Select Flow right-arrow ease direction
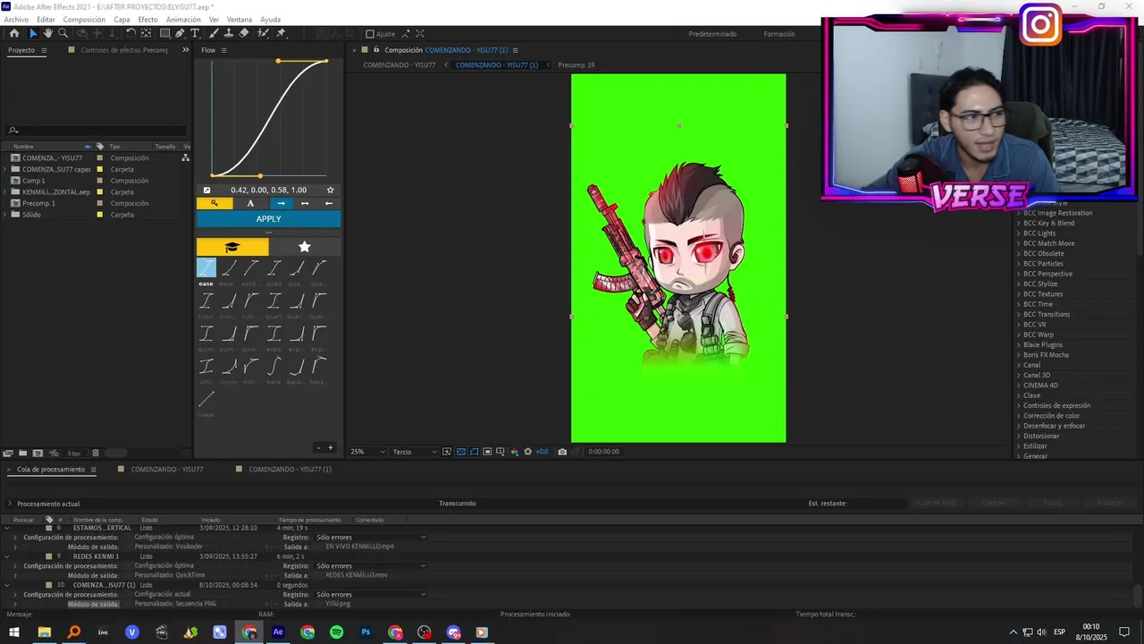The image size is (1144, 644). click(x=281, y=203)
